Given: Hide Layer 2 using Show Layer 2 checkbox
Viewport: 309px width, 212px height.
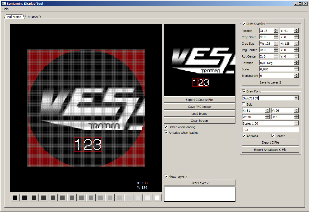Looking at the screenshot, I should [166, 177].
